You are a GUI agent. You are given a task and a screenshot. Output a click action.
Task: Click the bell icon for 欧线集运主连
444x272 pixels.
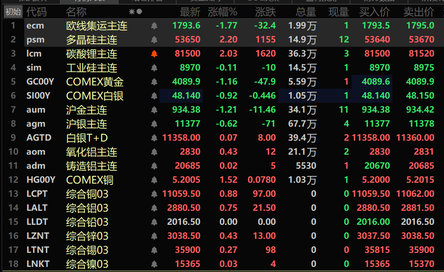(x=154, y=25)
